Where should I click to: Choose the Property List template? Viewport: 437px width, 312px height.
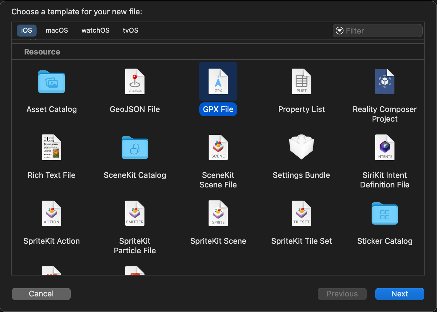[x=301, y=81]
